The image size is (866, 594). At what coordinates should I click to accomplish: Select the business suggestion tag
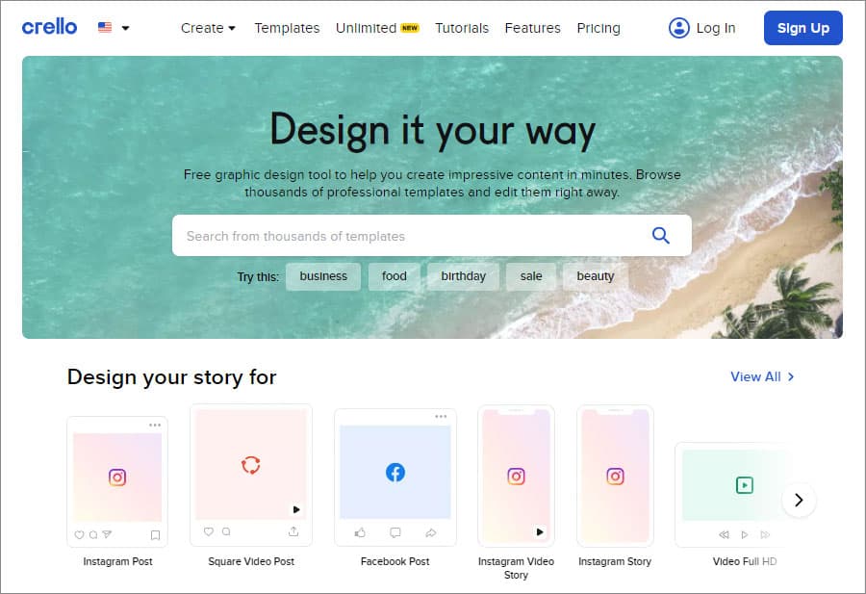pos(323,275)
